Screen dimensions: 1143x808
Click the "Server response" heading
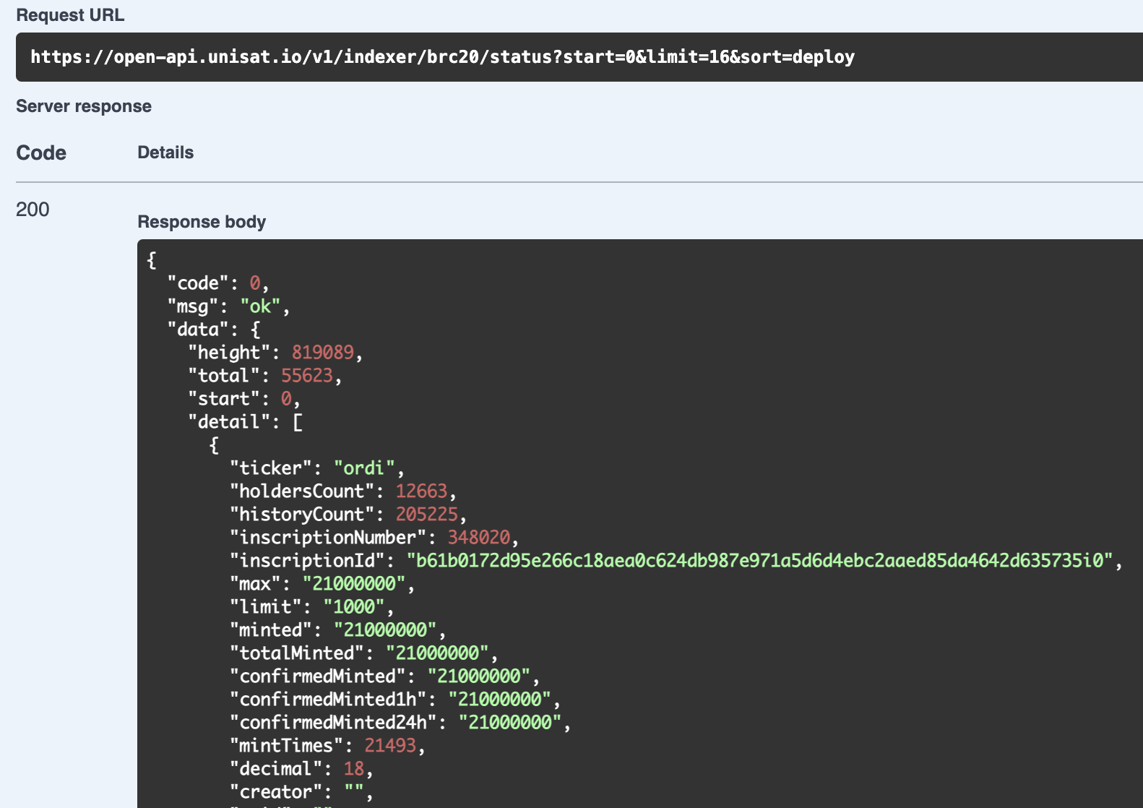click(x=84, y=106)
